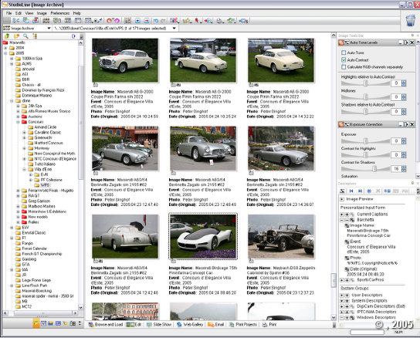
Task: Open the Preferences menu
Action: coord(60,13)
